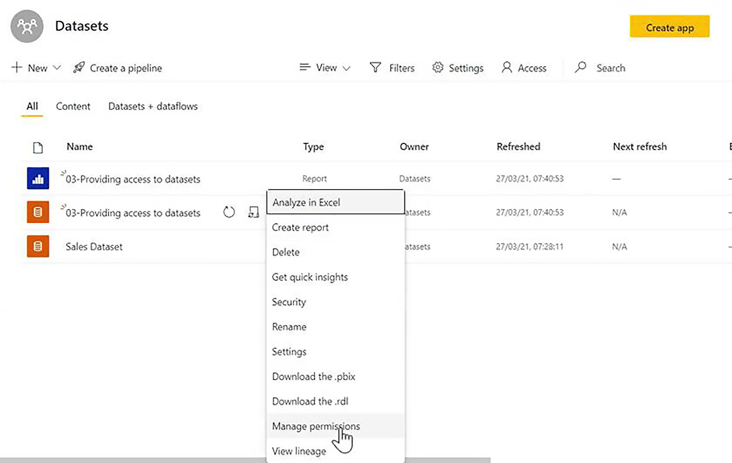Click the blue report chart icon
This screenshot has height=463, width=732.
pyautogui.click(x=38, y=179)
